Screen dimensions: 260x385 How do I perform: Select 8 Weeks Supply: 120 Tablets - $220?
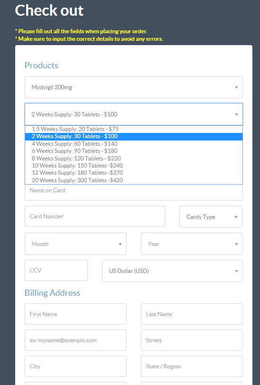pos(134,159)
